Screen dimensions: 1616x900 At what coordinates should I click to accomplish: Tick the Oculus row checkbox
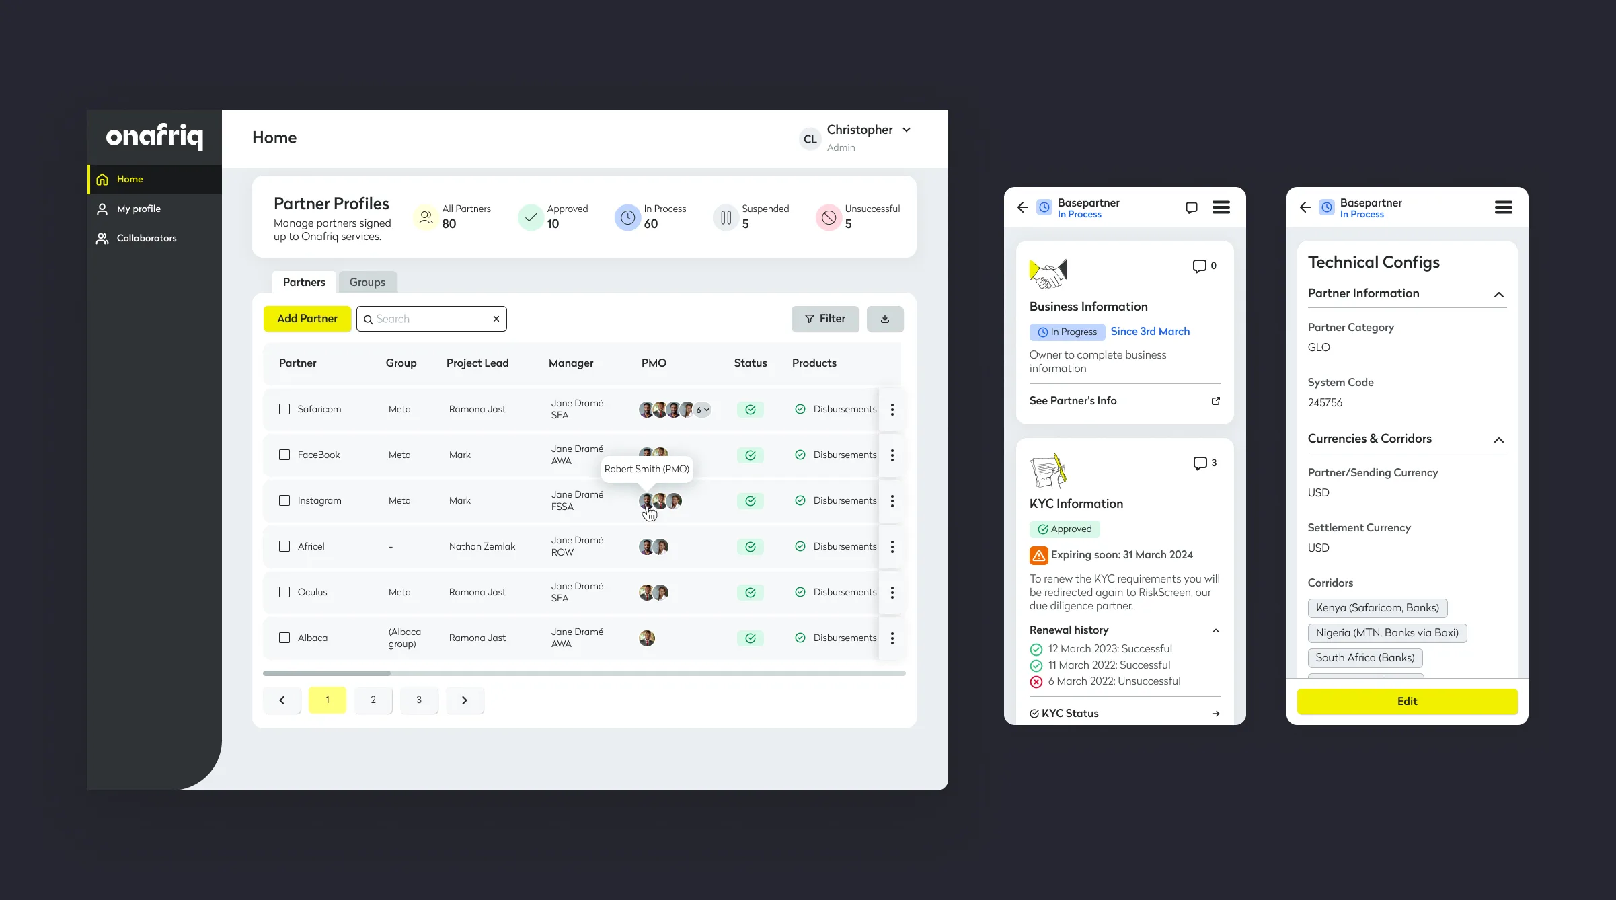click(x=284, y=592)
